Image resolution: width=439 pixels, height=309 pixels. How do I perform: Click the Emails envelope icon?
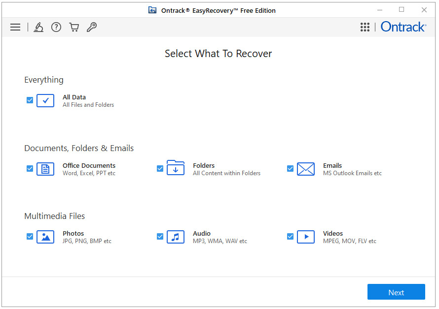tap(306, 169)
